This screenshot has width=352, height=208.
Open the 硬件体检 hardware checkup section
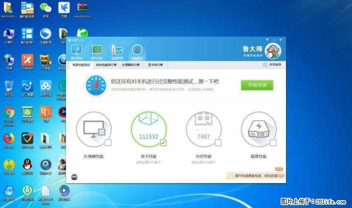(x=76, y=52)
